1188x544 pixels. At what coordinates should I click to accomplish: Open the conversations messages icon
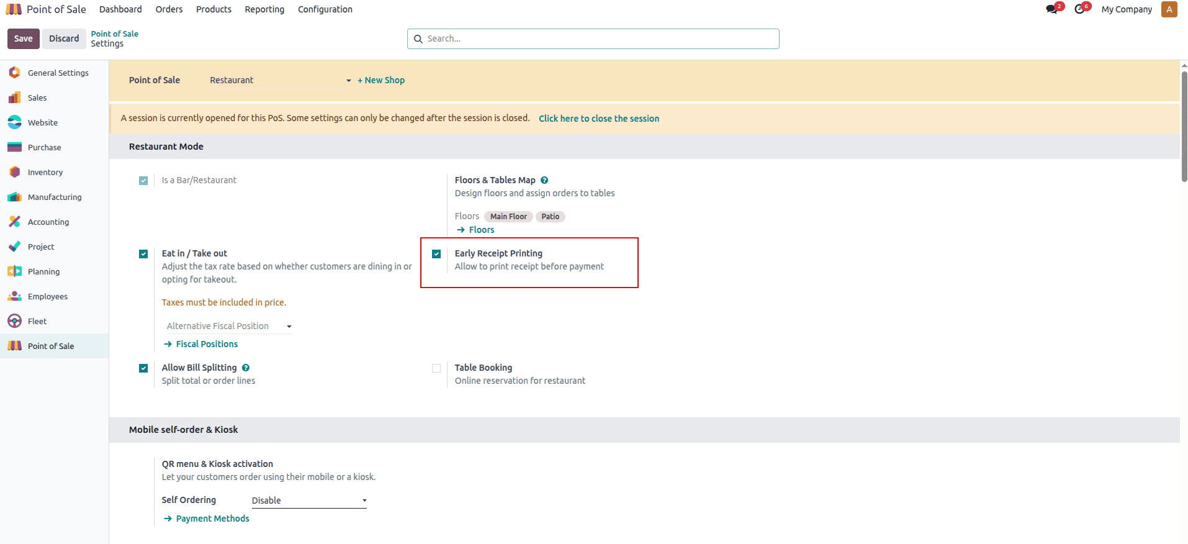(x=1051, y=9)
